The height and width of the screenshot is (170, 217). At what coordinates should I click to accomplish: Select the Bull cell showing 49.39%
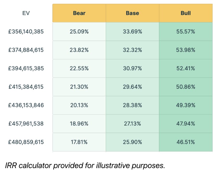coord(185,105)
